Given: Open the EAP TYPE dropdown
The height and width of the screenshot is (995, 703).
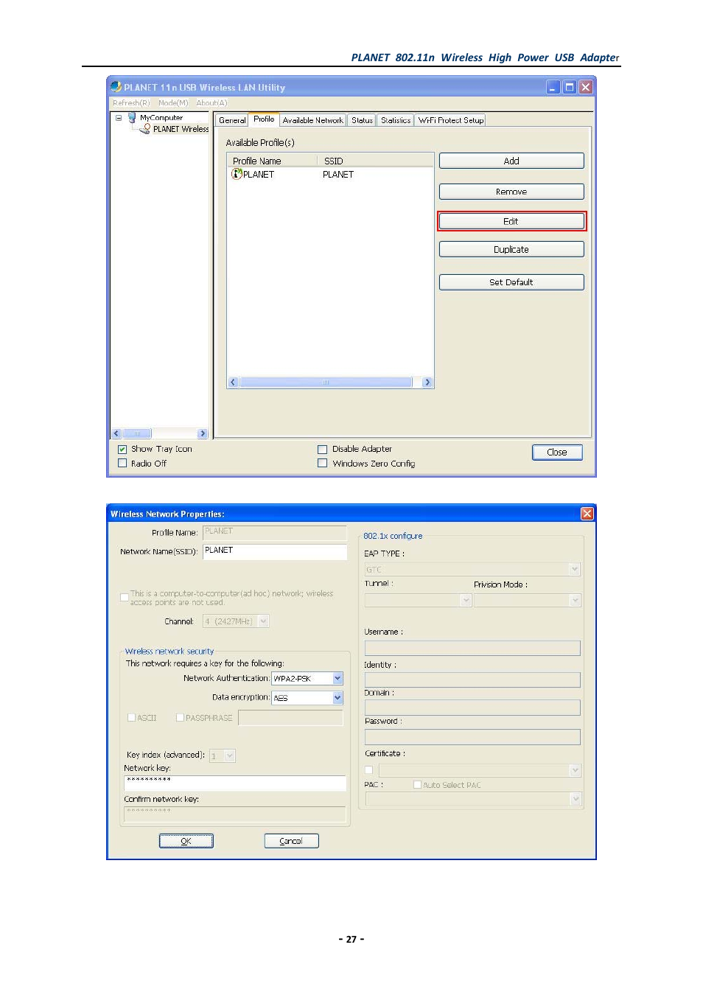Looking at the screenshot, I should coord(575,569).
